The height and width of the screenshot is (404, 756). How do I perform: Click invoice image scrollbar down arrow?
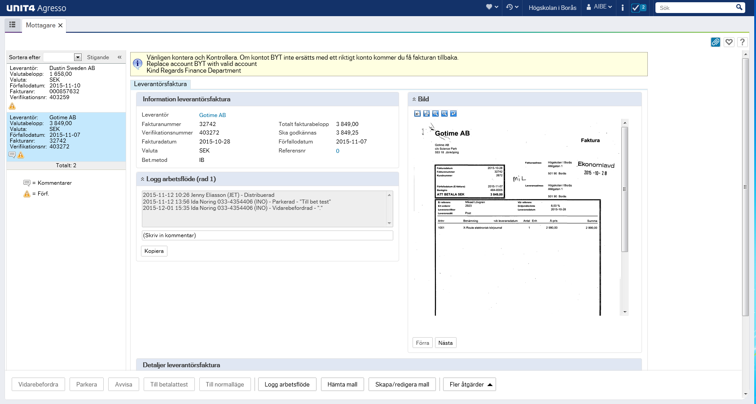[x=624, y=312]
